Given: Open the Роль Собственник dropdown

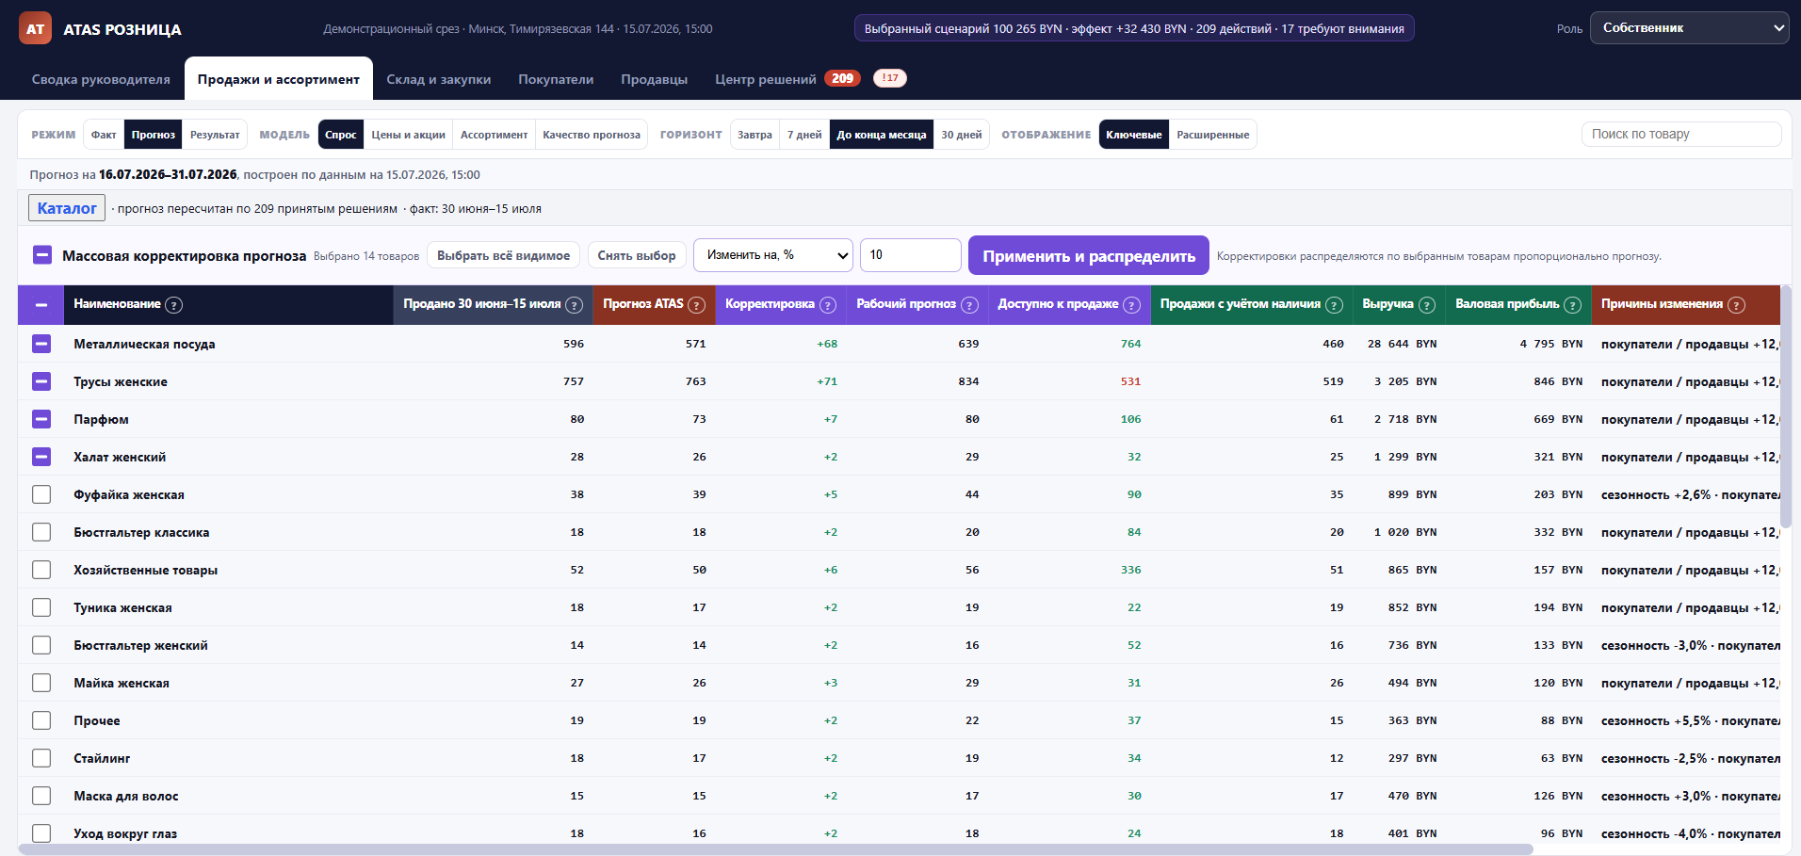Looking at the screenshot, I should pyautogui.click(x=1690, y=28).
